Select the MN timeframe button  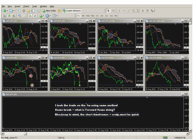click(x=116, y=16)
